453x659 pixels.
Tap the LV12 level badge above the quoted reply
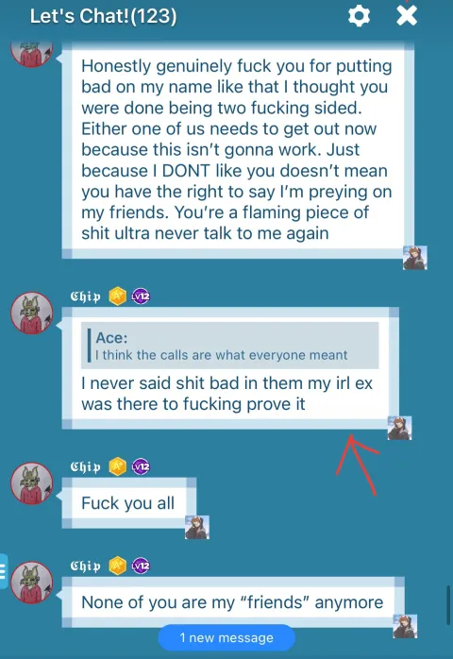(x=141, y=296)
